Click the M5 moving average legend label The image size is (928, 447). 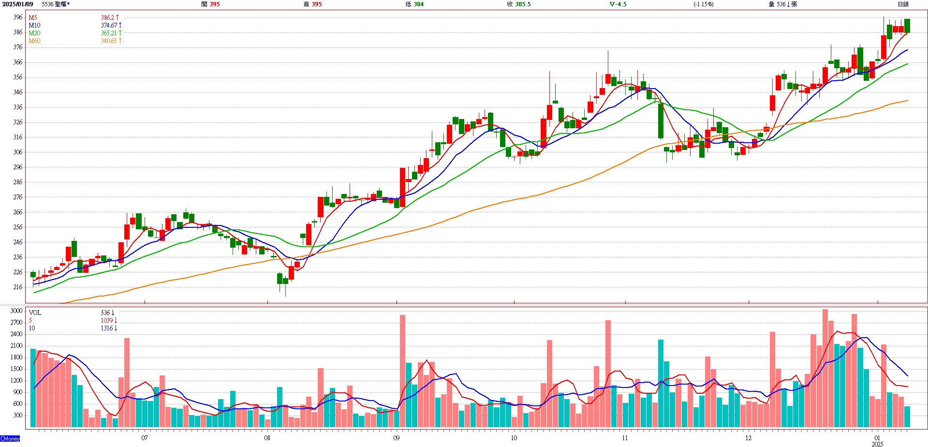(33, 17)
